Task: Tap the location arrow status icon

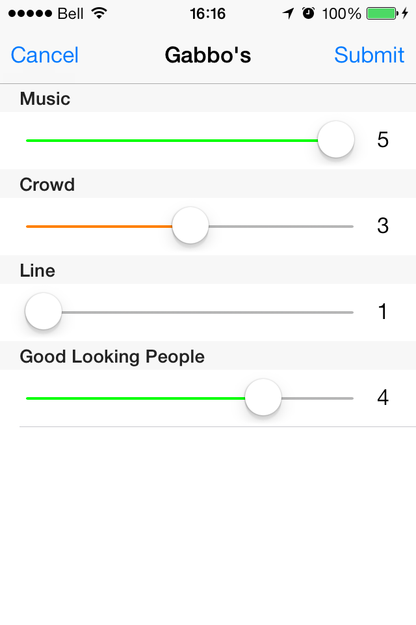Action: (288, 14)
